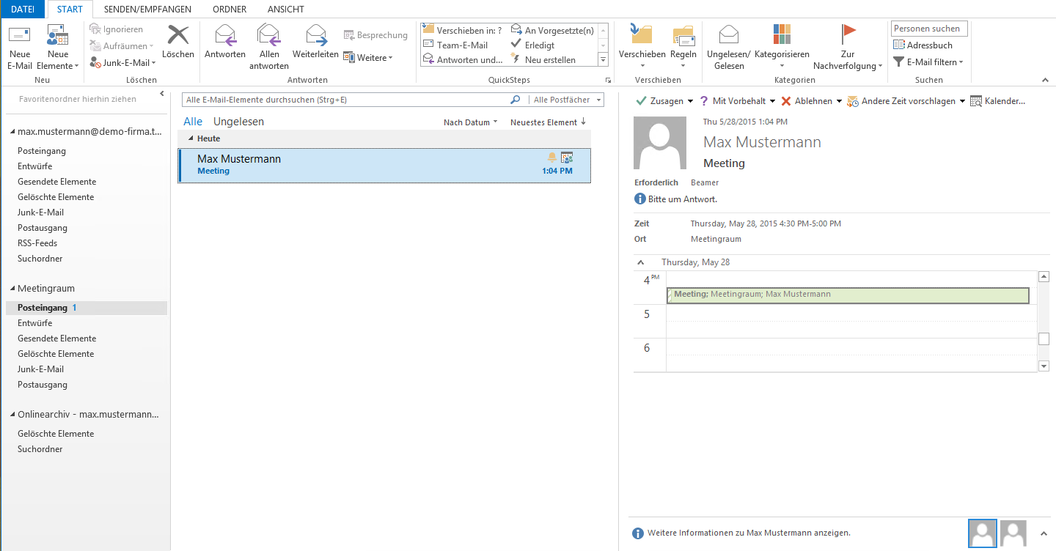Collapse the Heute group
The image size is (1056, 551).
click(x=191, y=138)
